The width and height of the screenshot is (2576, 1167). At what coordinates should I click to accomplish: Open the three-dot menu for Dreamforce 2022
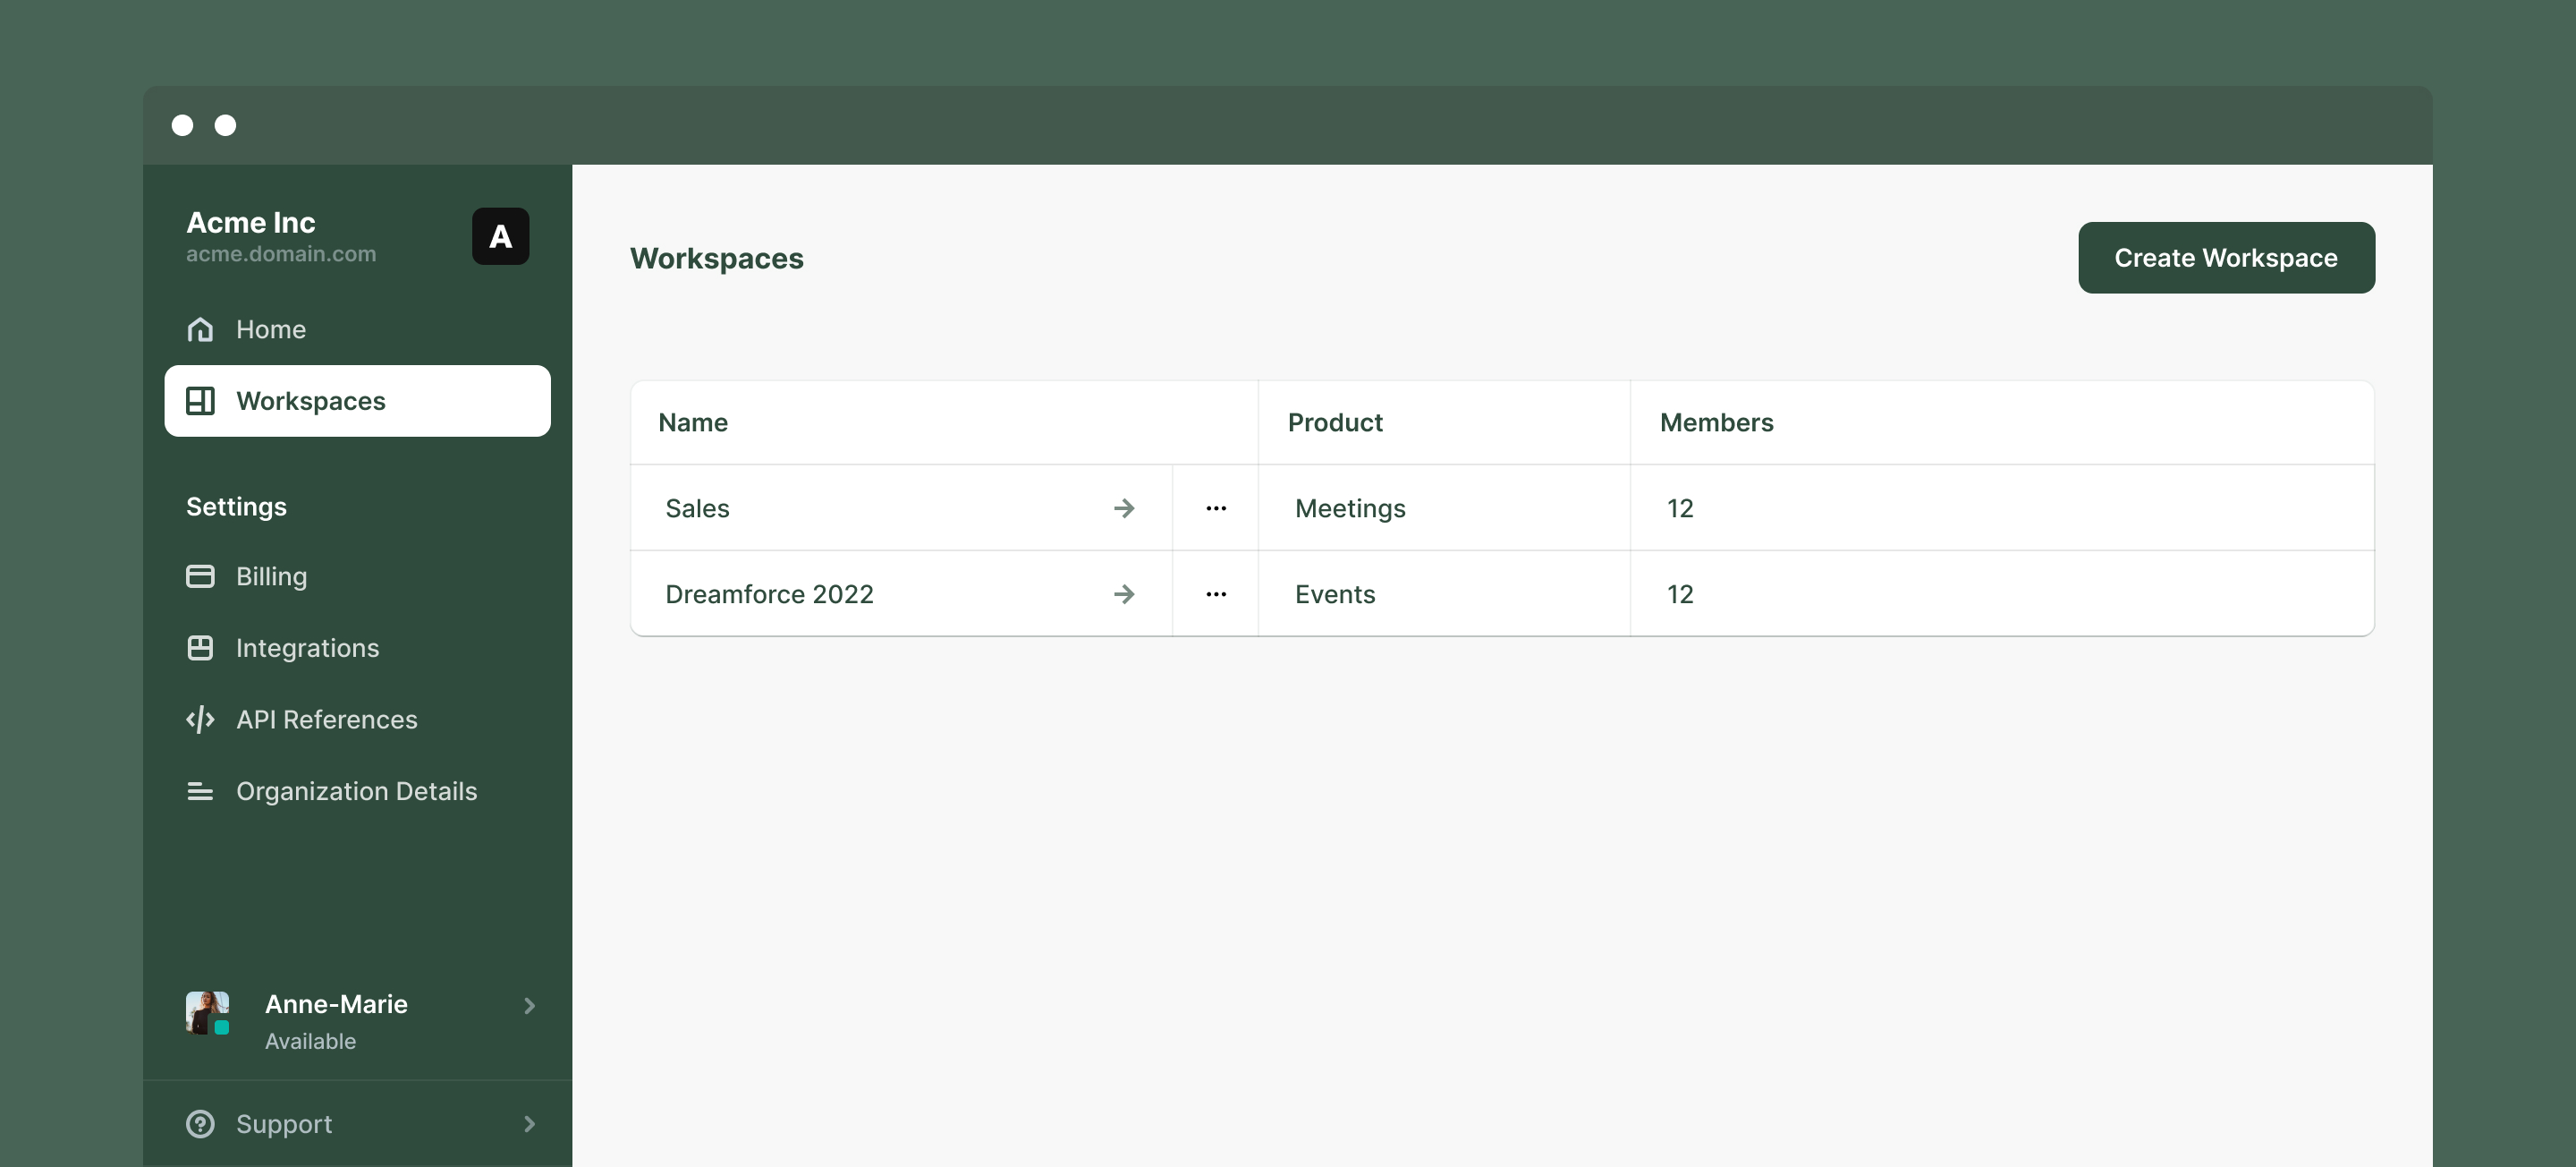click(1216, 594)
